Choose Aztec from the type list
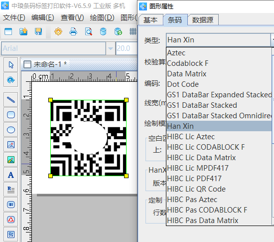This screenshot has width=274, height=242. 219,53
